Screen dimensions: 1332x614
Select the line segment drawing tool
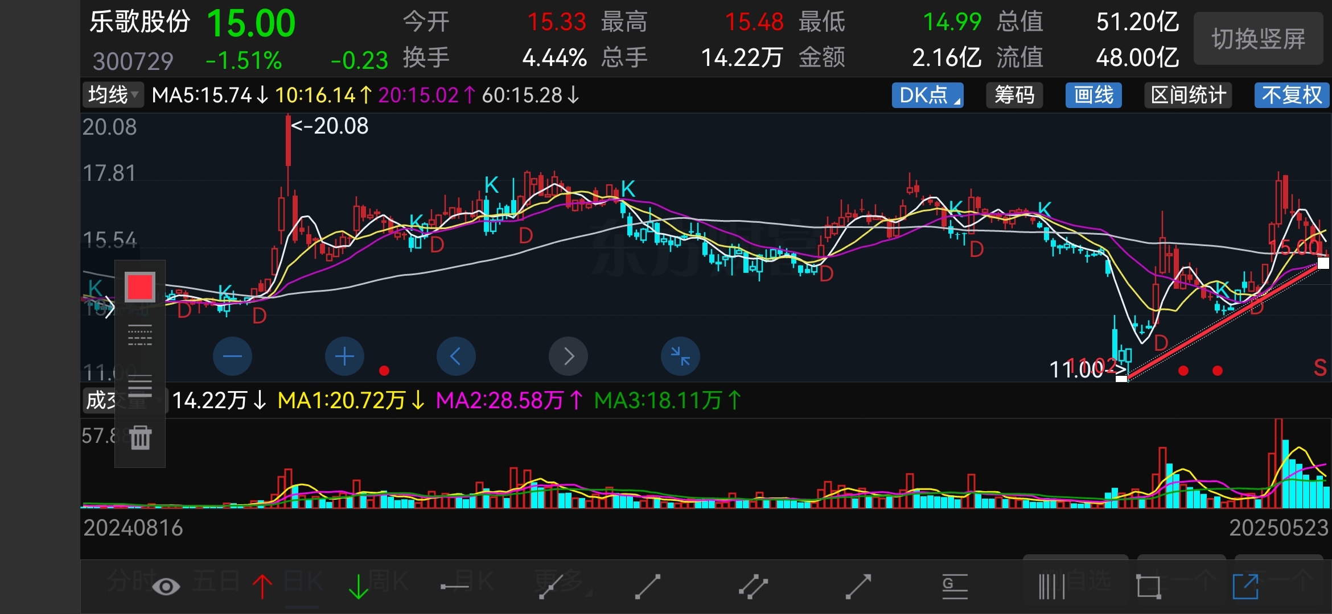pyautogui.click(x=648, y=587)
